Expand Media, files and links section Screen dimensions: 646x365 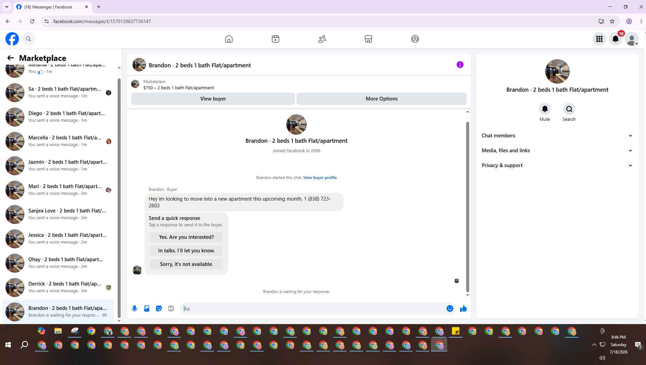(557, 151)
